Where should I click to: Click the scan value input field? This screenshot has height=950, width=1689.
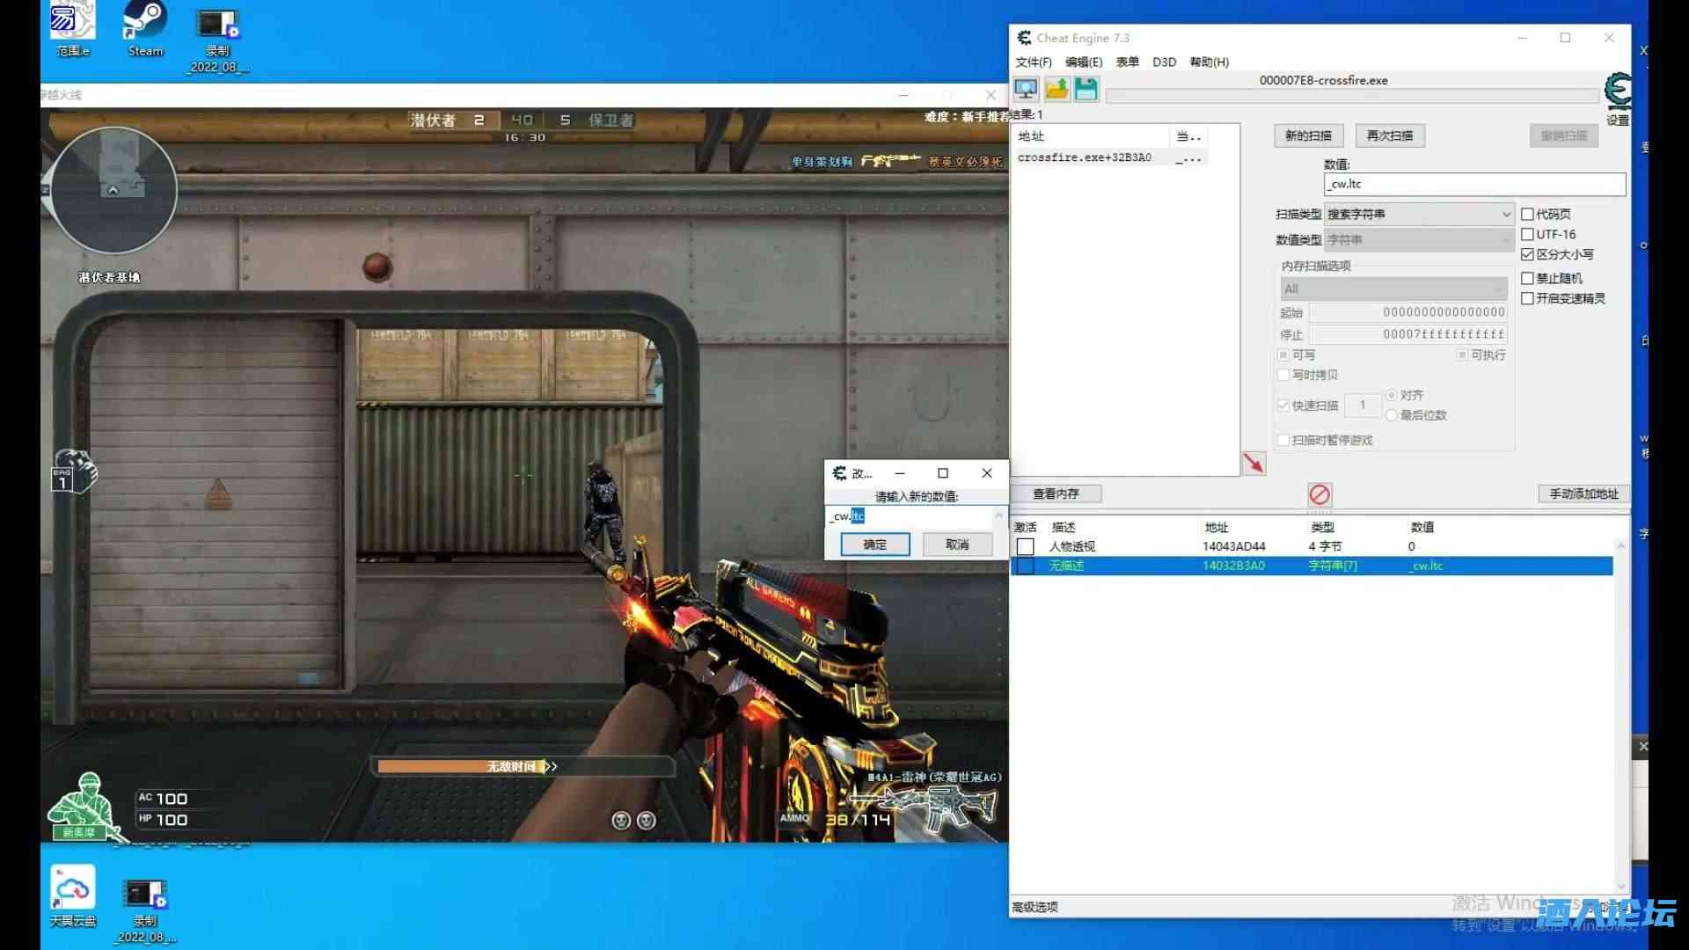coord(1474,184)
